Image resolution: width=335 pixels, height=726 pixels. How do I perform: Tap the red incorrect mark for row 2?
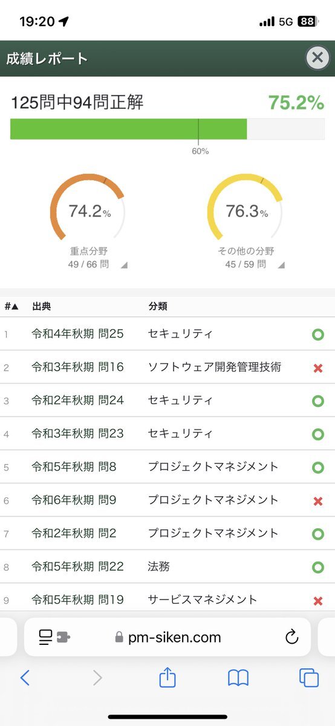tap(317, 367)
